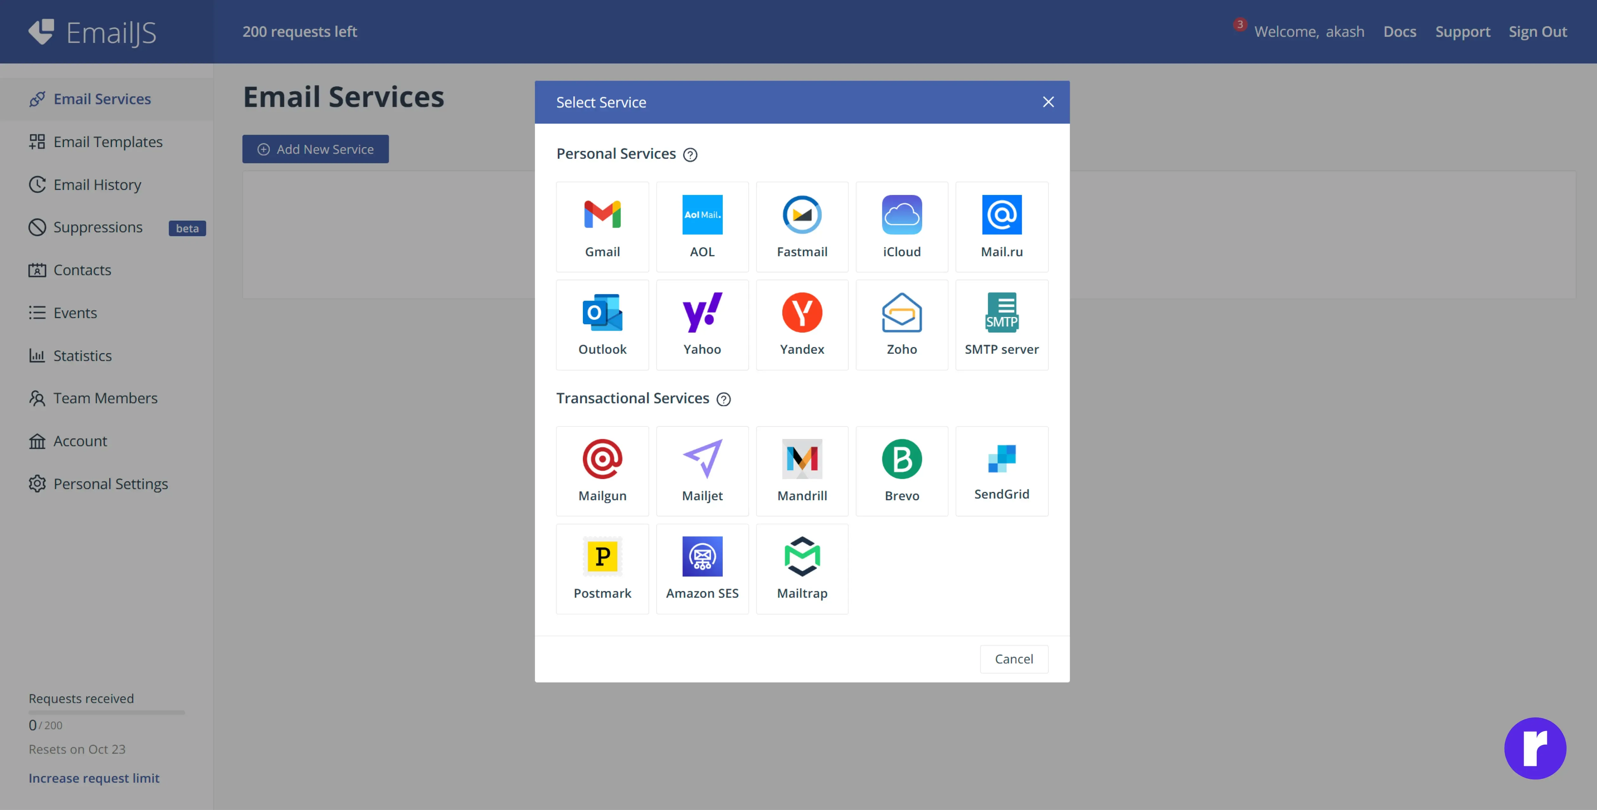The image size is (1597, 810).
Task: Select the Outlook service
Action: click(x=602, y=325)
